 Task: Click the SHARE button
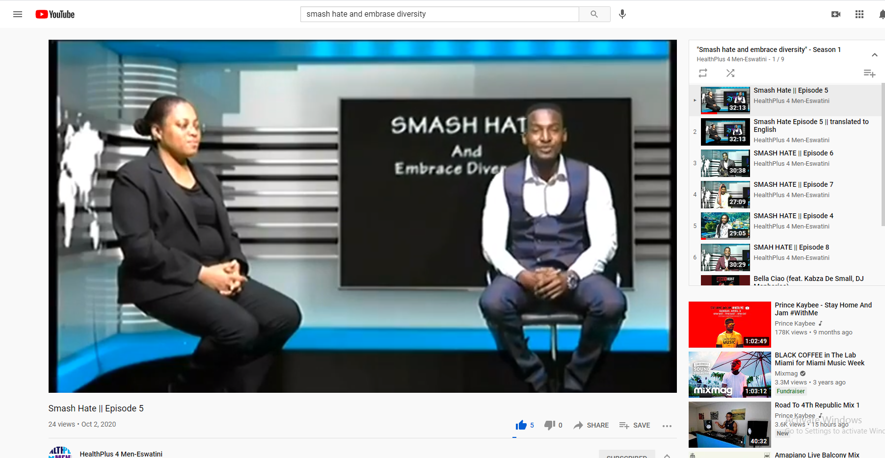click(x=591, y=425)
